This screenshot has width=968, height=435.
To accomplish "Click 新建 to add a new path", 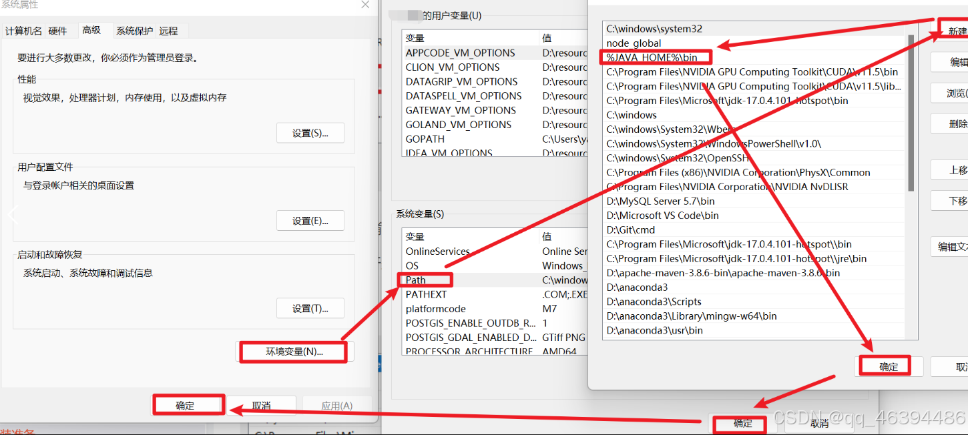I will [953, 31].
